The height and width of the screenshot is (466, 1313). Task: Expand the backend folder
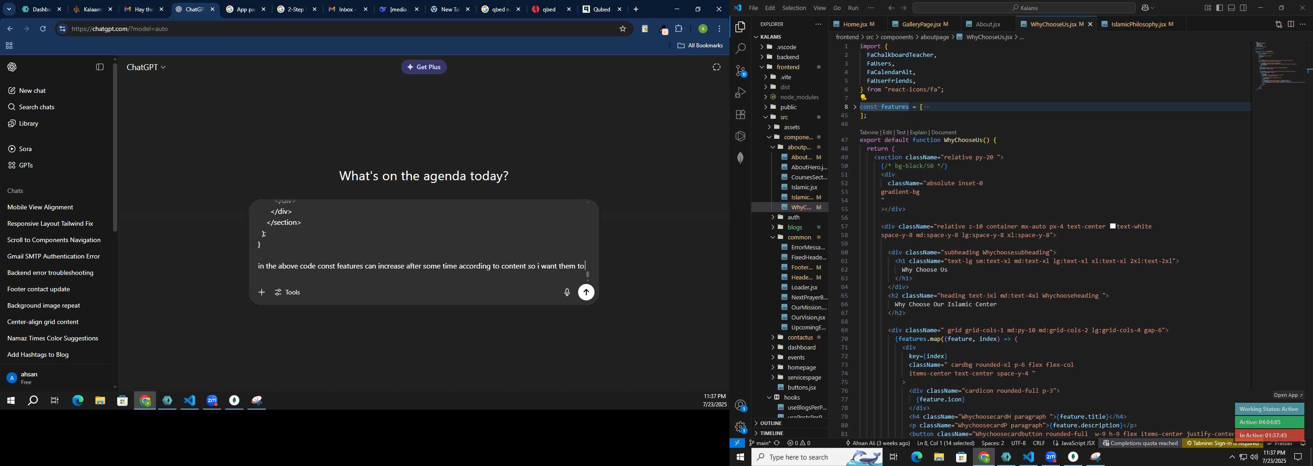coord(790,57)
